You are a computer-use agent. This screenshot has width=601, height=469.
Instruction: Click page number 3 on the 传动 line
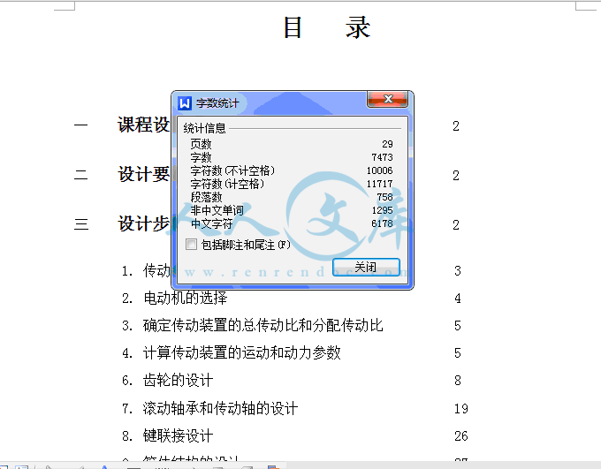458,271
